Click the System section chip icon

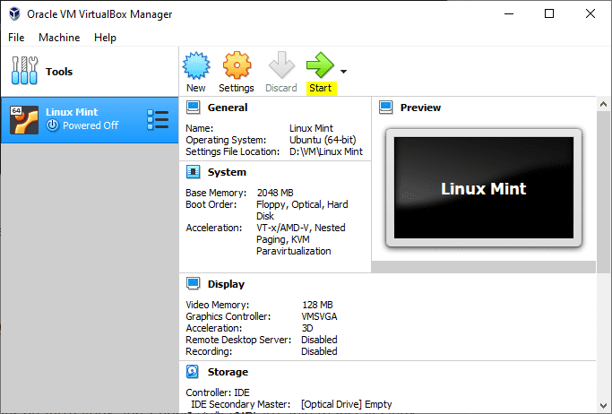[x=193, y=172]
